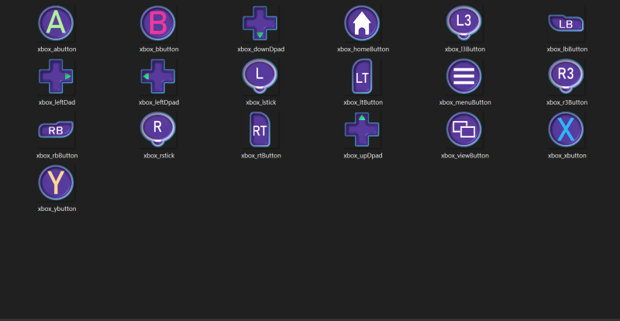
Task: Click the xbox_rstick file name
Action: coord(159,156)
